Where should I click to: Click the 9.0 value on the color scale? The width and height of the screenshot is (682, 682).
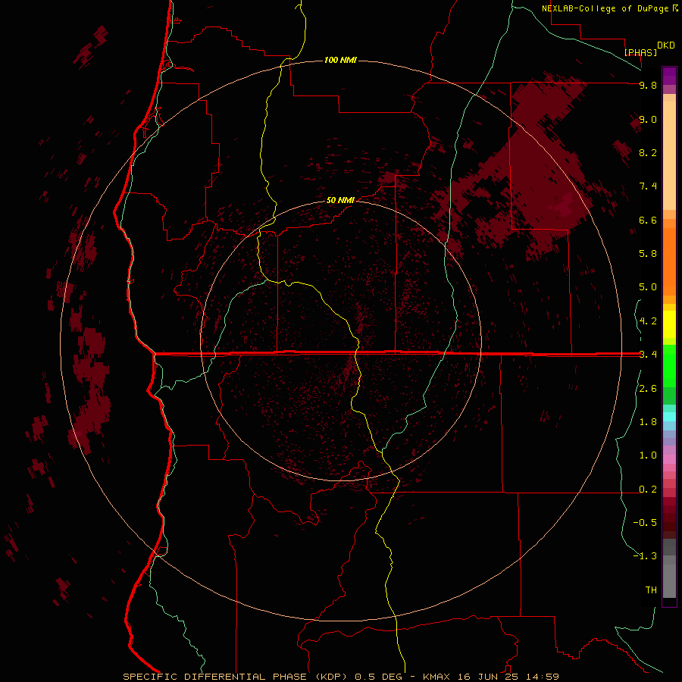pos(648,119)
